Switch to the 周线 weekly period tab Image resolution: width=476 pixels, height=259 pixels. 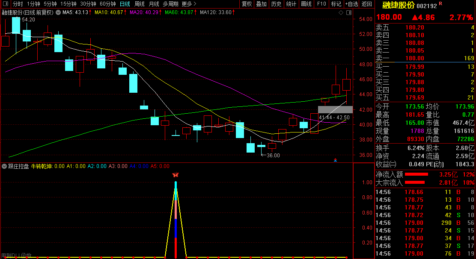coord(140,4)
